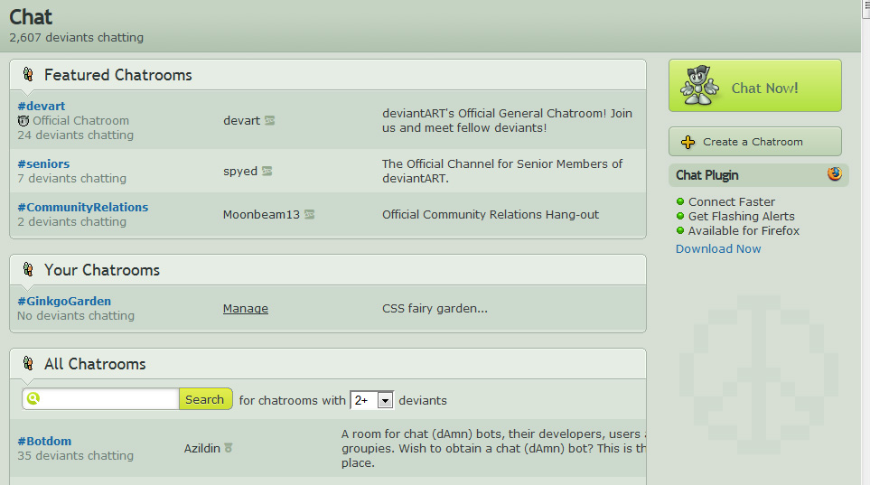The width and height of the screenshot is (870, 485).
Task: Open the 2+ deviants count dropdown
Action: [371, 400]
